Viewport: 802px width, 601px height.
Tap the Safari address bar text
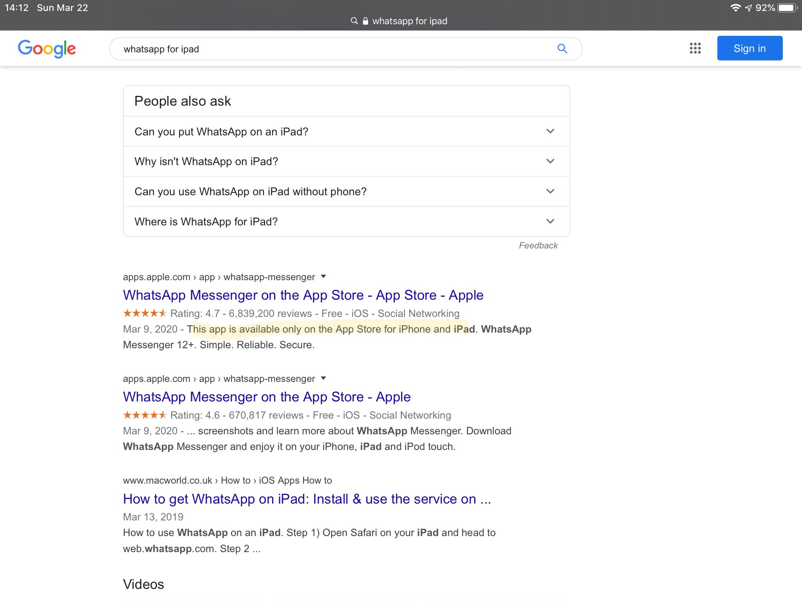click(410, 21)
